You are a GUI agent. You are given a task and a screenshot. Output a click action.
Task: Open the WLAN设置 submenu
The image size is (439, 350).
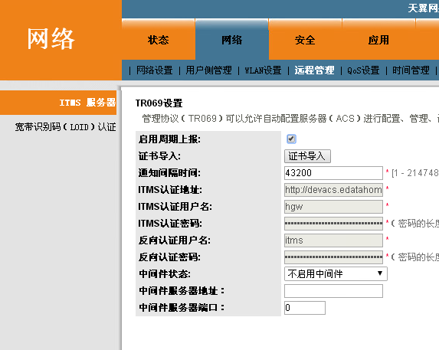click(x=263, y=70)
